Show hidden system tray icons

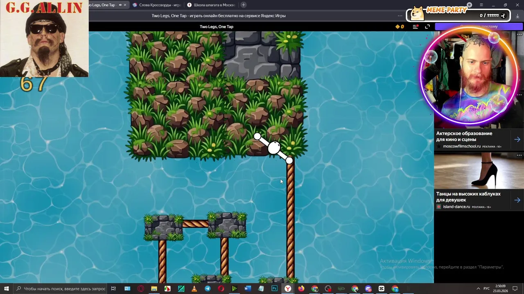pyautogui.click(x=478, y=289)
